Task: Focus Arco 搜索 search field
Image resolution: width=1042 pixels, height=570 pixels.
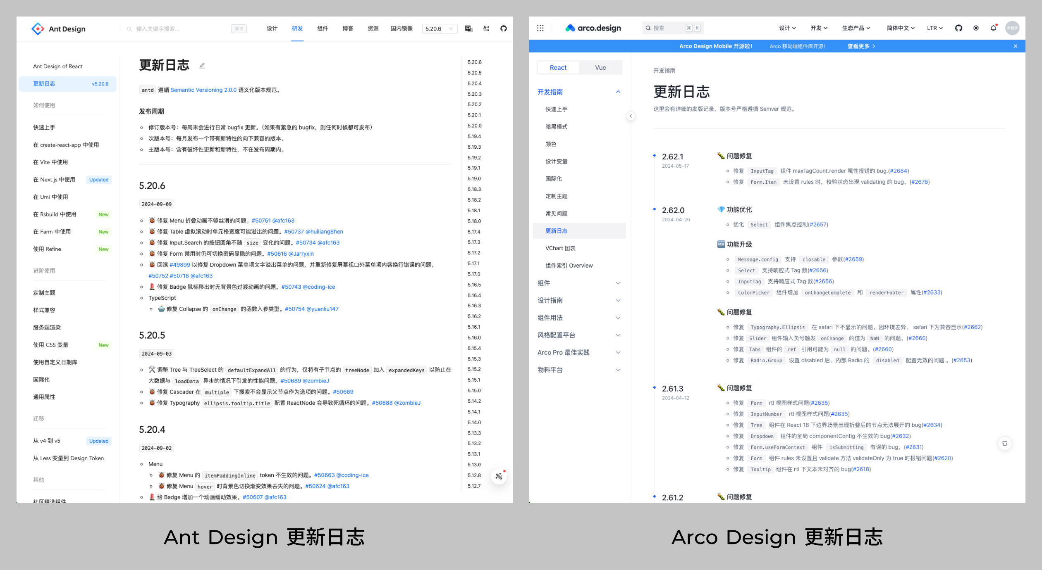Action: click(673, 28)
